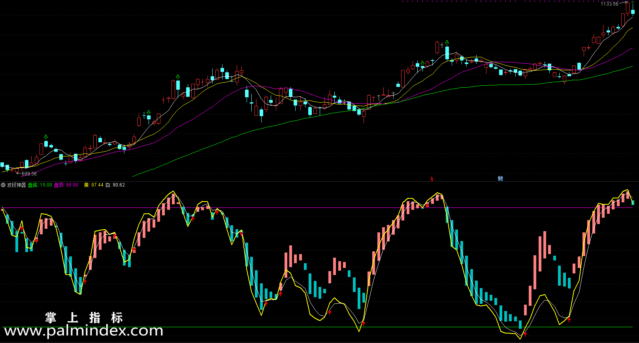The height and width of the screenshot is (343, 639).
Task: Open the 波段神器 indicator dropdown arrow
Action: click(3, 185)
